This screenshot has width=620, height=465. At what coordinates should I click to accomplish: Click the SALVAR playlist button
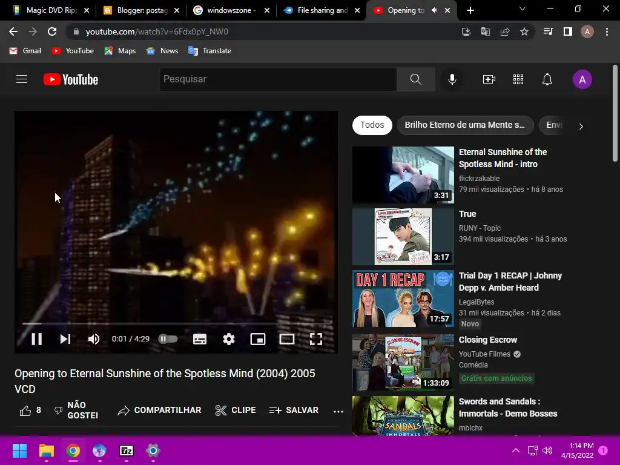(294, 410)
